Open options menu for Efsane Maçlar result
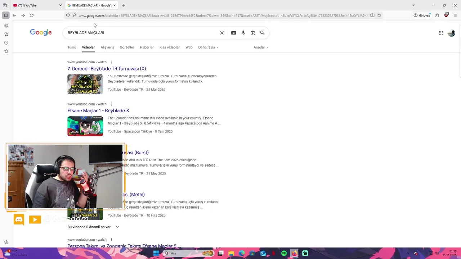The image size is (461, 259). 112,104
